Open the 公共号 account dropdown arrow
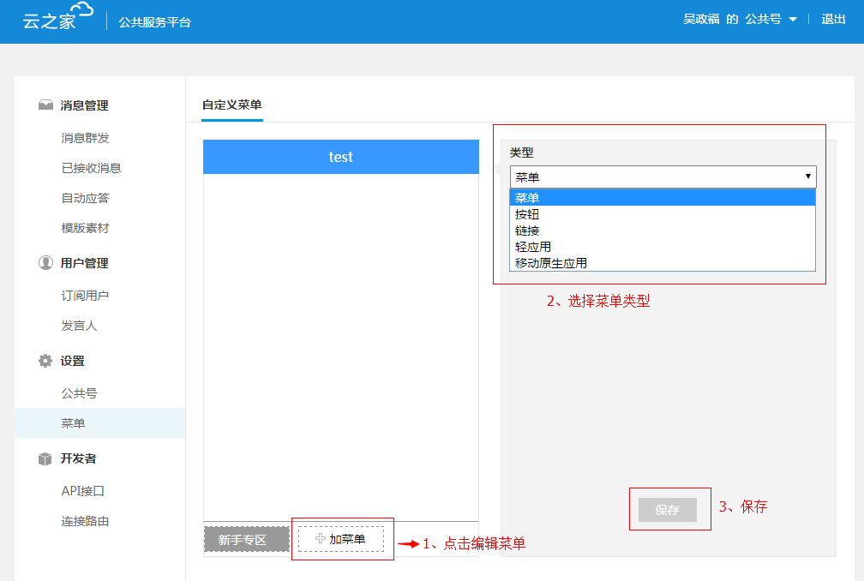This screenshot has width=864, height=581. (x=793, y=20)
